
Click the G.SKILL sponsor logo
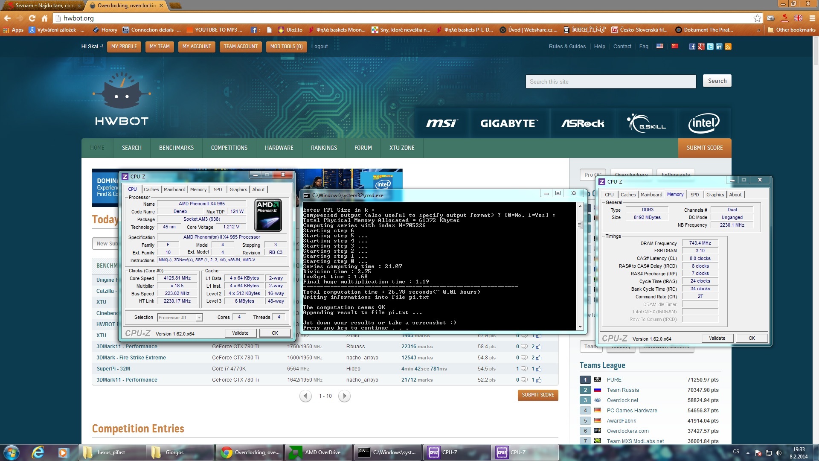[647, 123]
